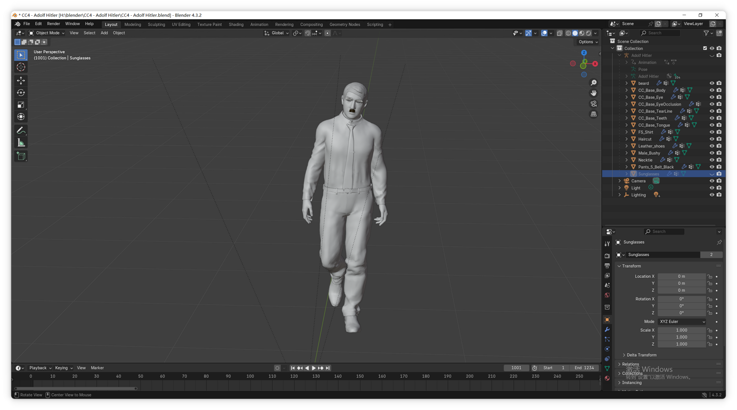This screenshot has height=410, width=737.
Task: Hide the Necktie object in viewport
Action: [712, 160]
